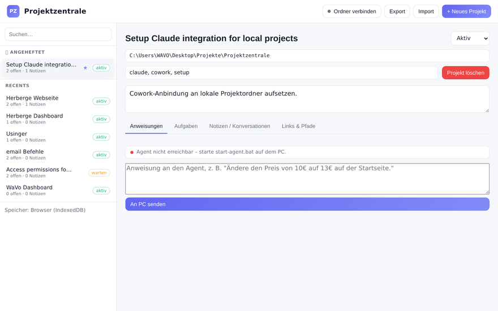498x311 pixels.
Task: Create a project with + Neues Projekt
Action: pyautogui.click(x=466, y=11)
